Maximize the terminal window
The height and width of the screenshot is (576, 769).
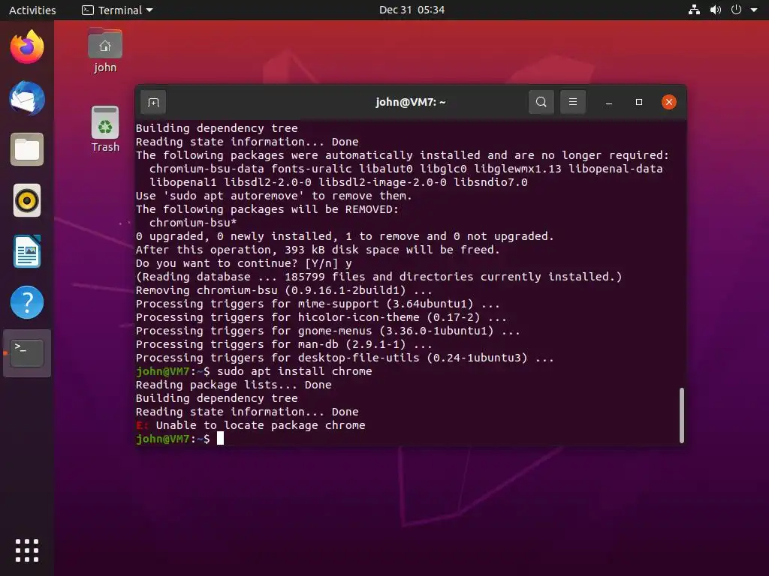[638, 102]
